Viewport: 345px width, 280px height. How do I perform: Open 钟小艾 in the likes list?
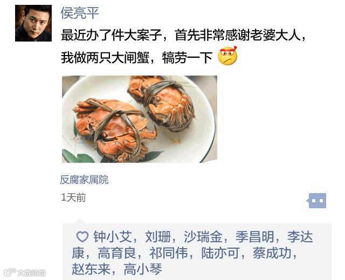pyautogui.click(x=113, y=237)
